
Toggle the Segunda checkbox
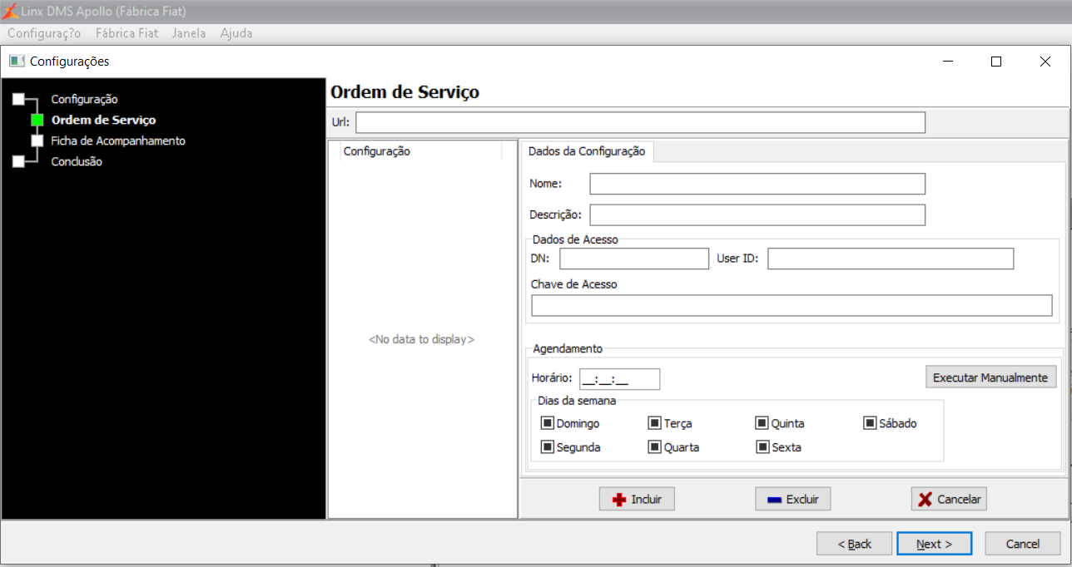(548, 446)
